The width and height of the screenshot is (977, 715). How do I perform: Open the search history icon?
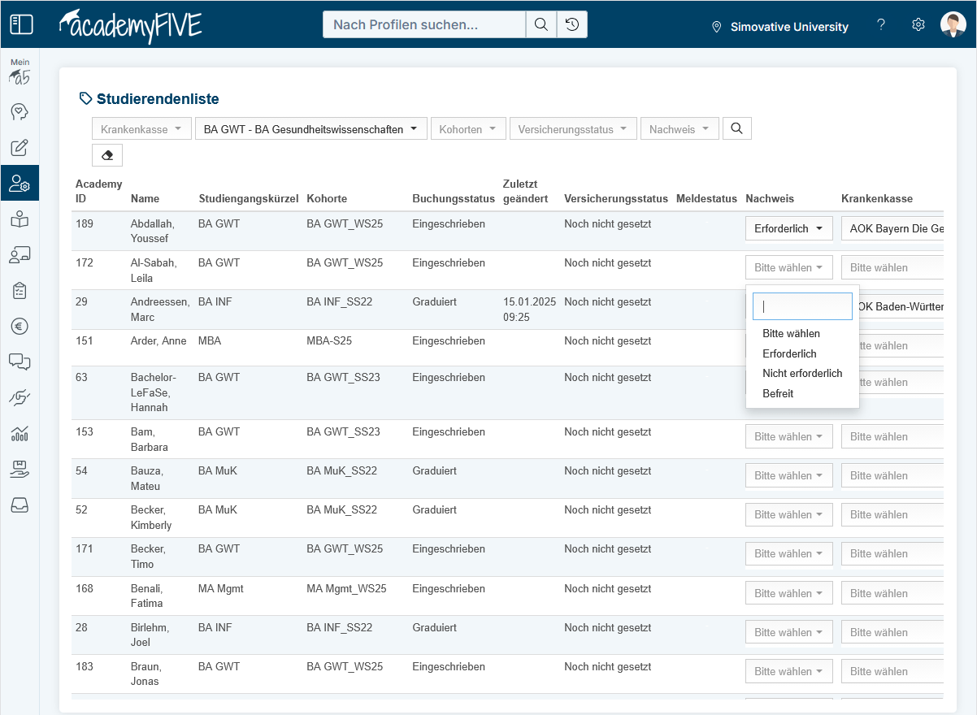(572, 24)
